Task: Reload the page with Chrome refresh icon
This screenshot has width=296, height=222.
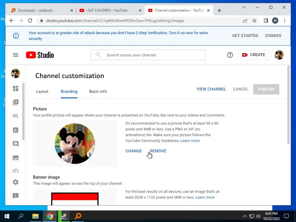Action: pyautogui.click(x=30, y=21)
